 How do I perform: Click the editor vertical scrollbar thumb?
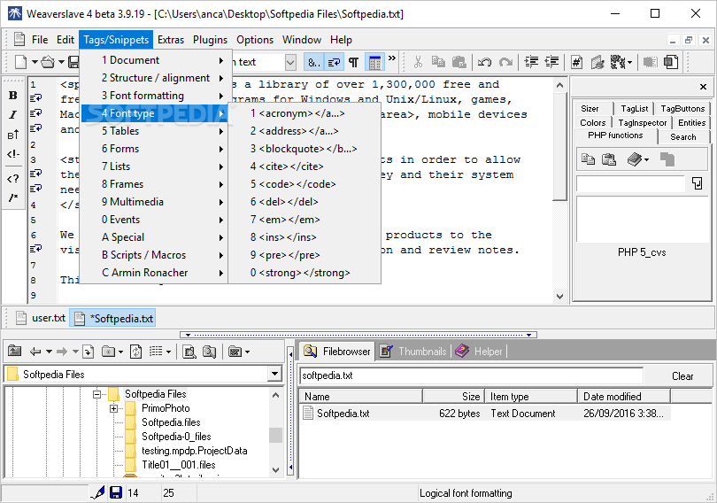coord(559,146)
